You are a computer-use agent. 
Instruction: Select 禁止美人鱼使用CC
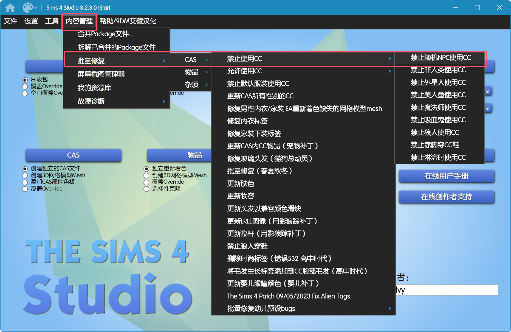(440, 95)
